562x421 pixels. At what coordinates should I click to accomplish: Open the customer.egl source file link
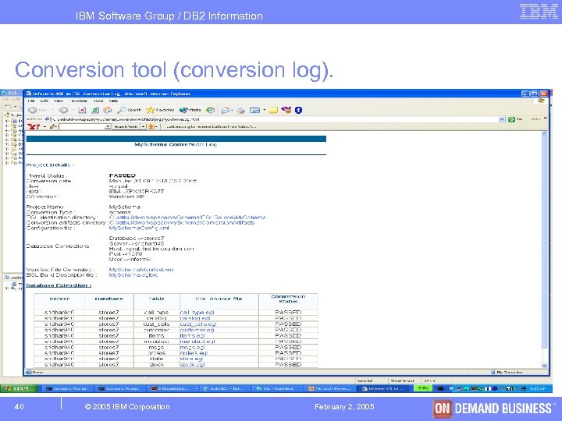[197, 330]
